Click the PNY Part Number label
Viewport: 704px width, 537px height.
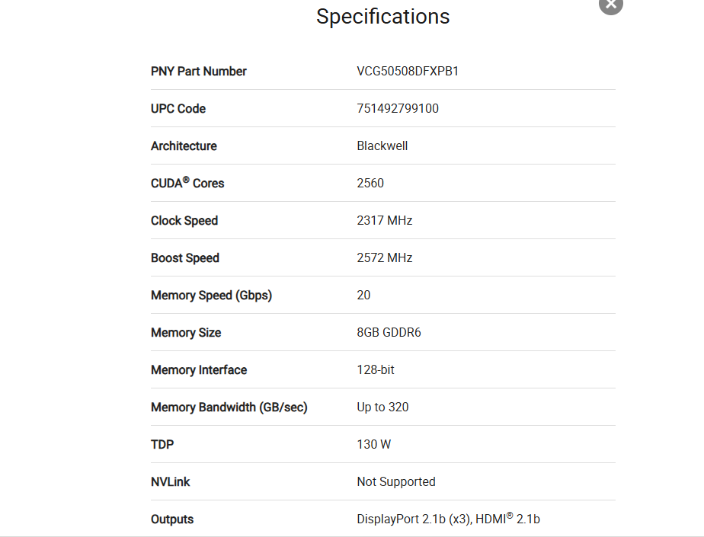click(x=198, y=72)
